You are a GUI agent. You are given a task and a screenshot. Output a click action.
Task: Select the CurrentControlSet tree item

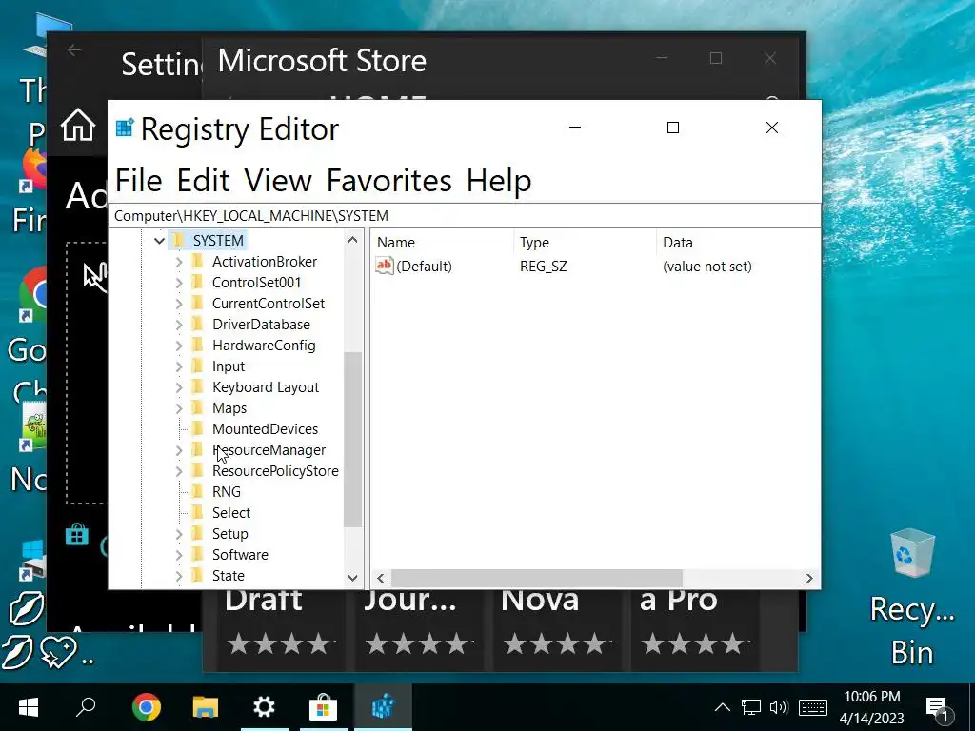[268, 304]
